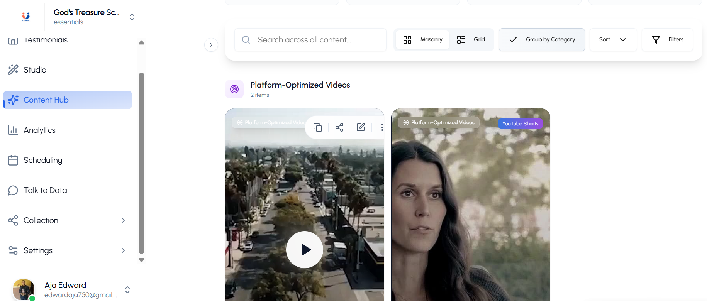Screen dimensions: 707x301
Task: Click Aja Edward's profile avatar
Action: click(x=24, y=290)
